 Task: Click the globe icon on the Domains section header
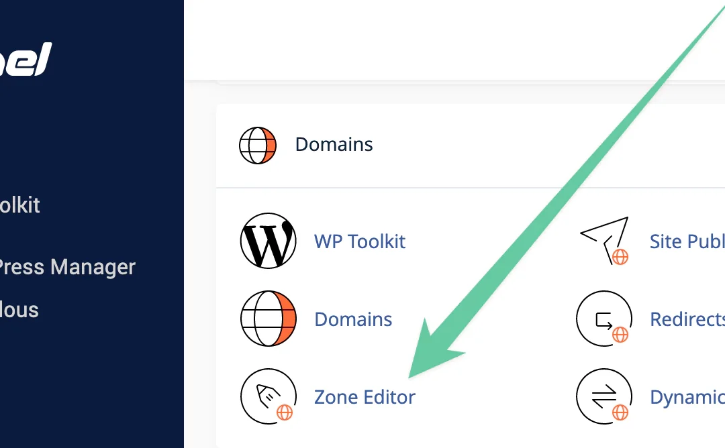(258, 144)
